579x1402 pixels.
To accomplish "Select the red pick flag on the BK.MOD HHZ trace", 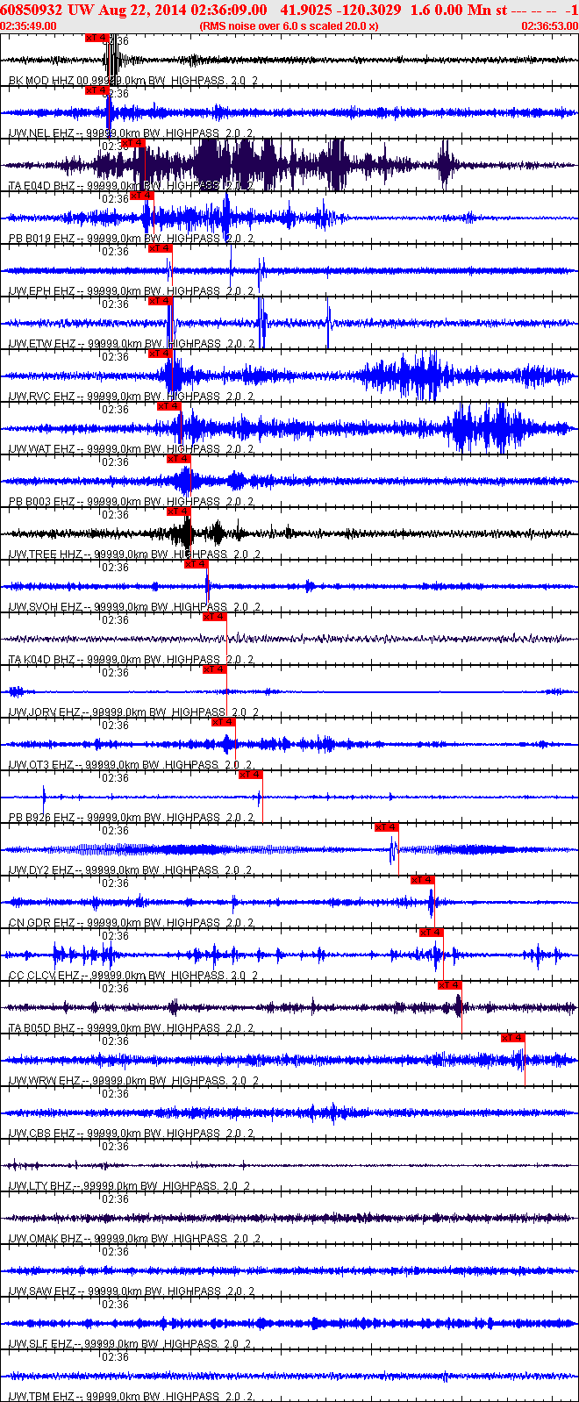I will click(96, 38).
